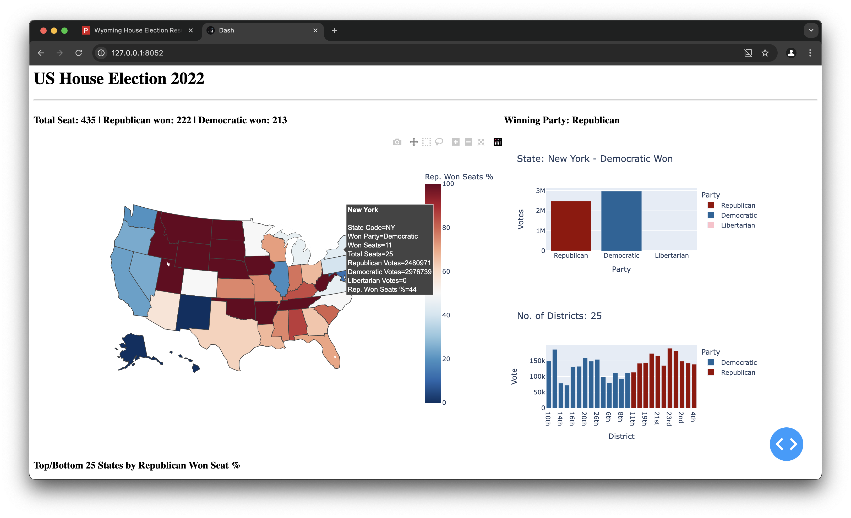The height and width of the screenshot is (518, 851).
Task: Zoom in using the plus icon on the modebar
Action: (x=456, y=142)
